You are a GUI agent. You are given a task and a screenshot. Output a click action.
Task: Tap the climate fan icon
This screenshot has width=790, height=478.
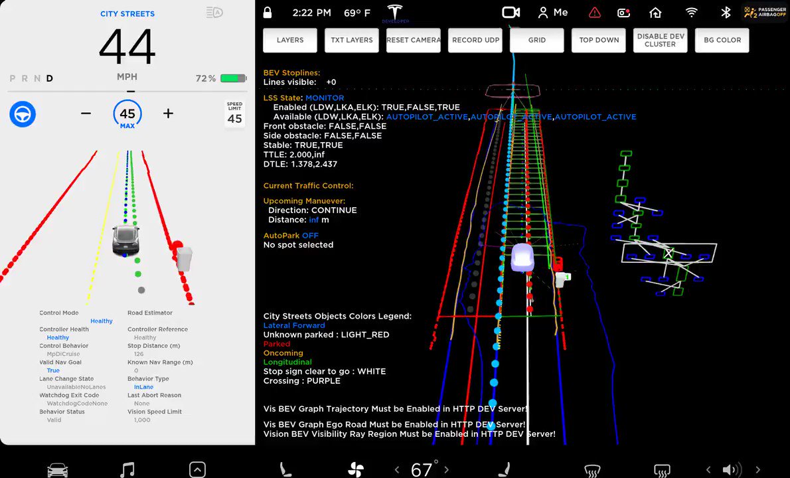click(356, 470)
